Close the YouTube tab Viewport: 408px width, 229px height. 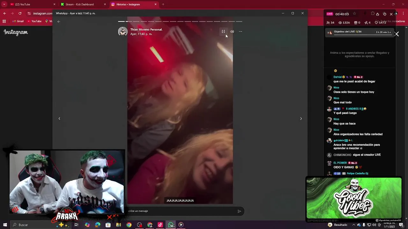[54, 4]
